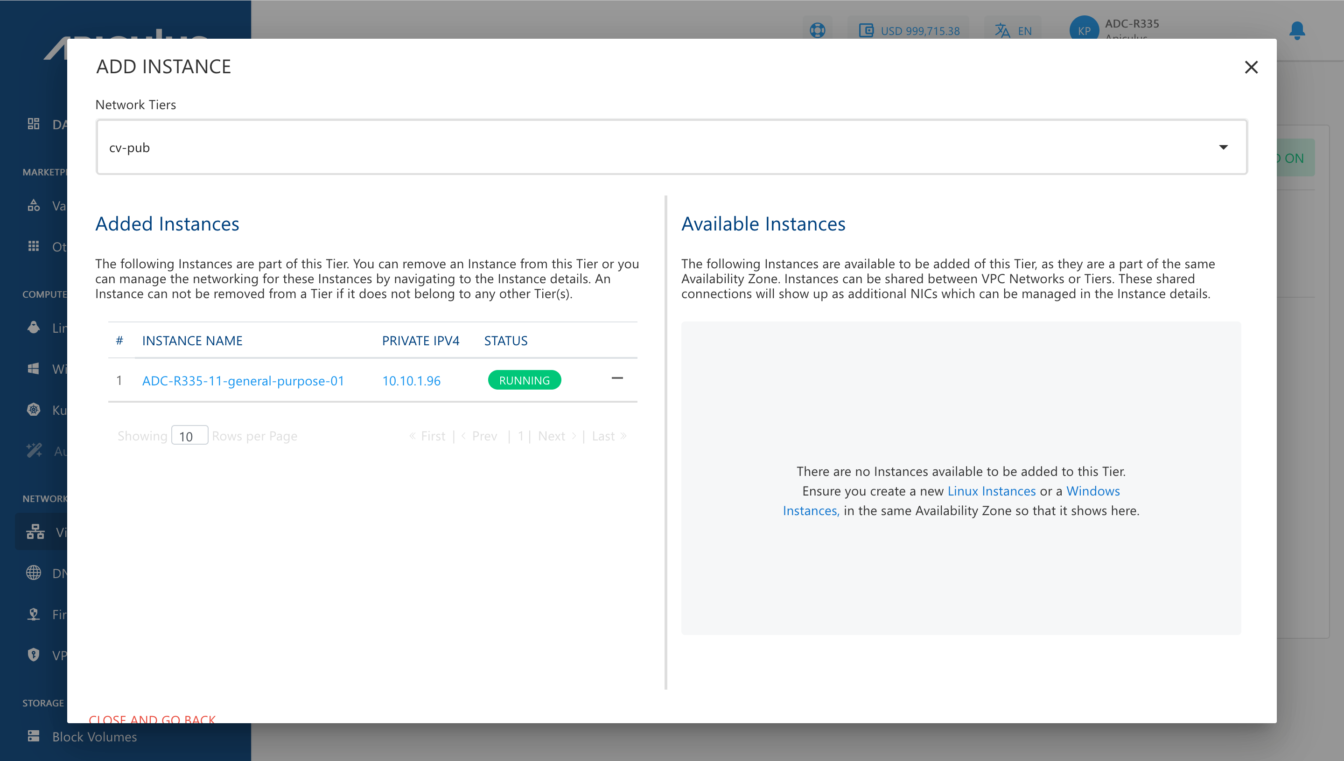The height and width of the screenshot is (761, 1344).
Task: Open the language selector showing EN
Action: [1013, 30]
